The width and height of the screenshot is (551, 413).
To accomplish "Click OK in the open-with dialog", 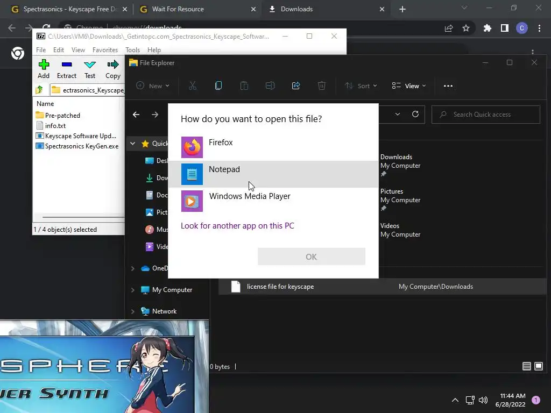I will click(x=312, y=257).
